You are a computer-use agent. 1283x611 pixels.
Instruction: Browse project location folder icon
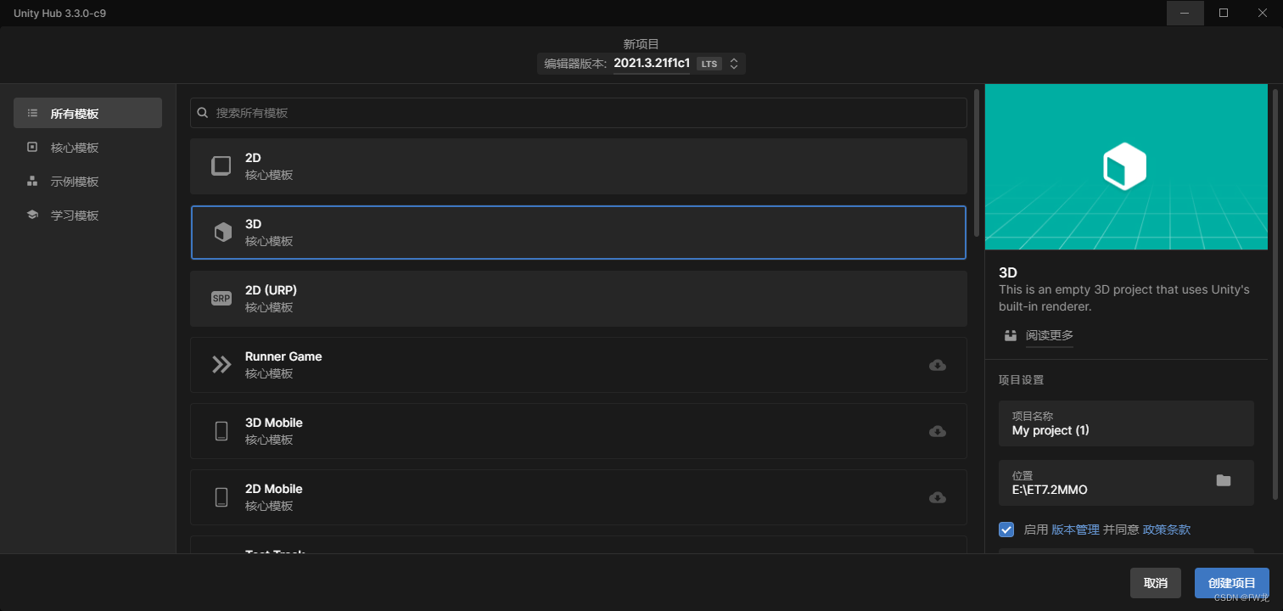coord(1223,480)
